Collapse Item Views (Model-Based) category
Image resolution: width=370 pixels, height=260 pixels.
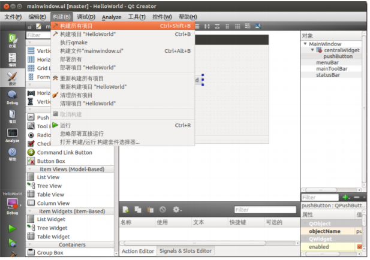point(30,169)
